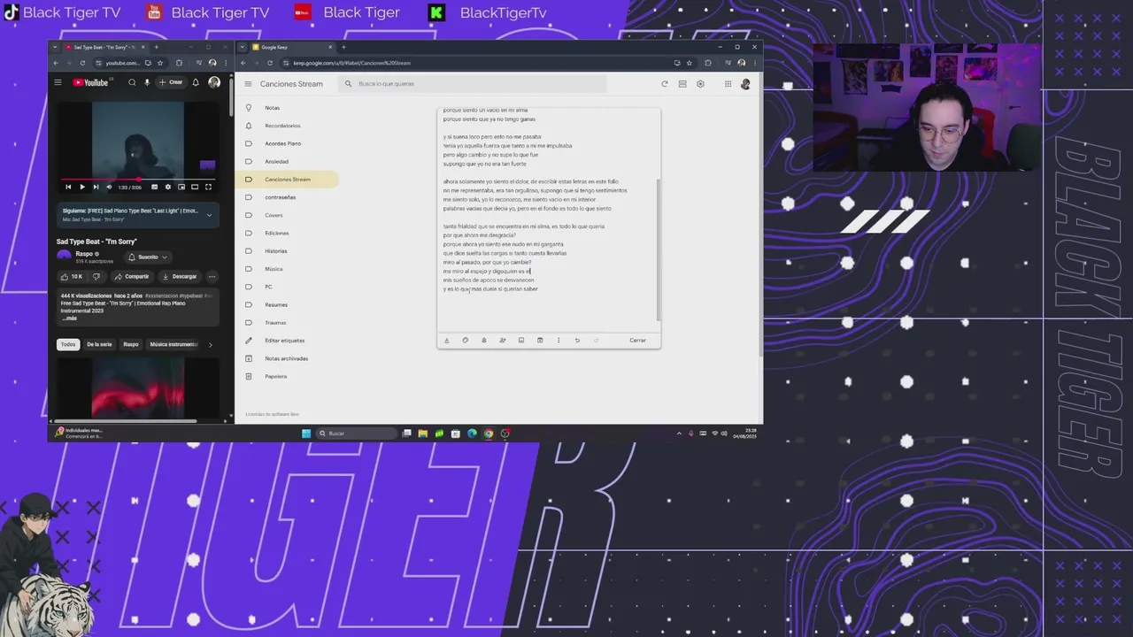1133x637 pixels.
Task: Open YouTube player settings gear
Action: point(168,187)
